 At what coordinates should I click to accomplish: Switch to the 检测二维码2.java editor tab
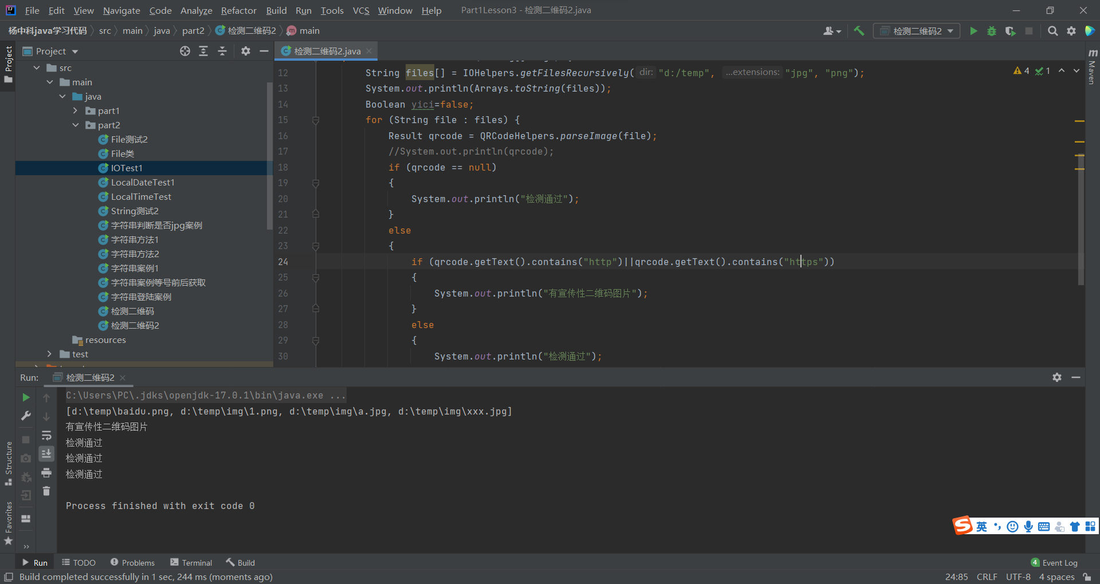point(327,51)
